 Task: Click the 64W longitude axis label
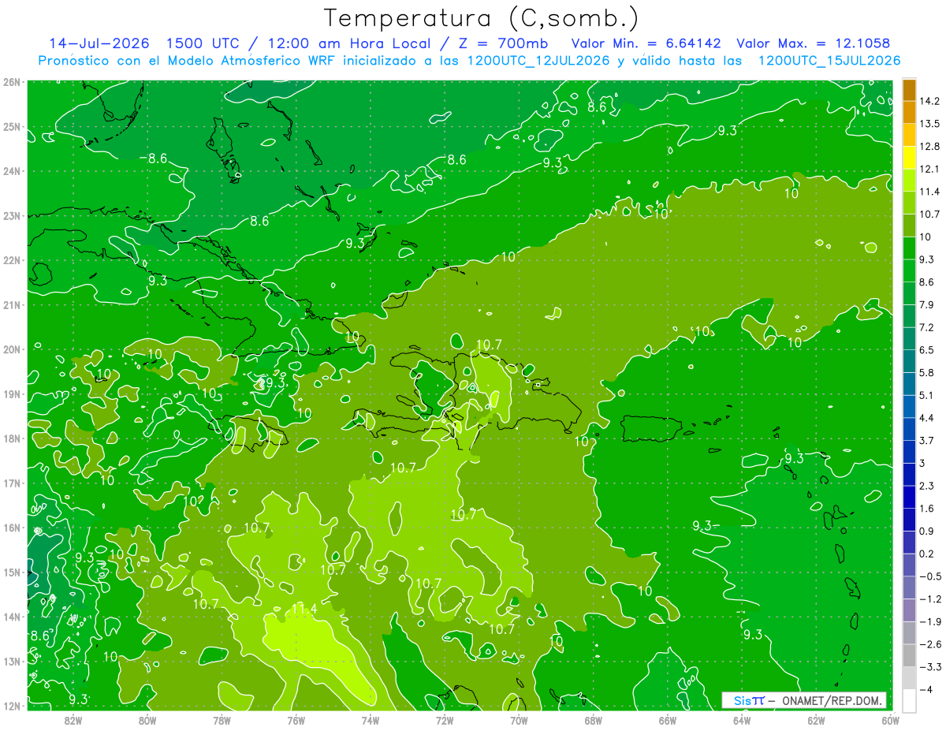coord(742,720)
